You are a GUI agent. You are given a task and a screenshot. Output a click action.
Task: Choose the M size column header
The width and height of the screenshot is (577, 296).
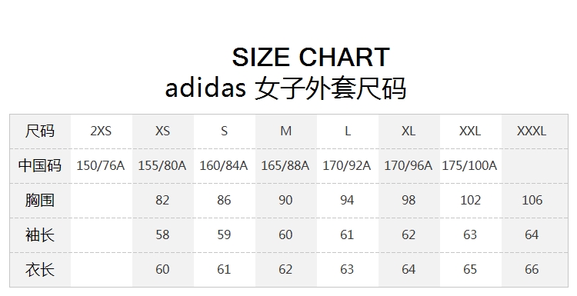tap(285, 131)
